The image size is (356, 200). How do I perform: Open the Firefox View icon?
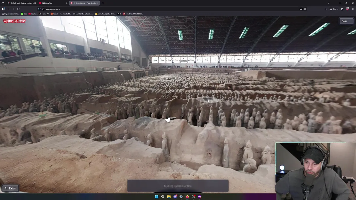3,3
